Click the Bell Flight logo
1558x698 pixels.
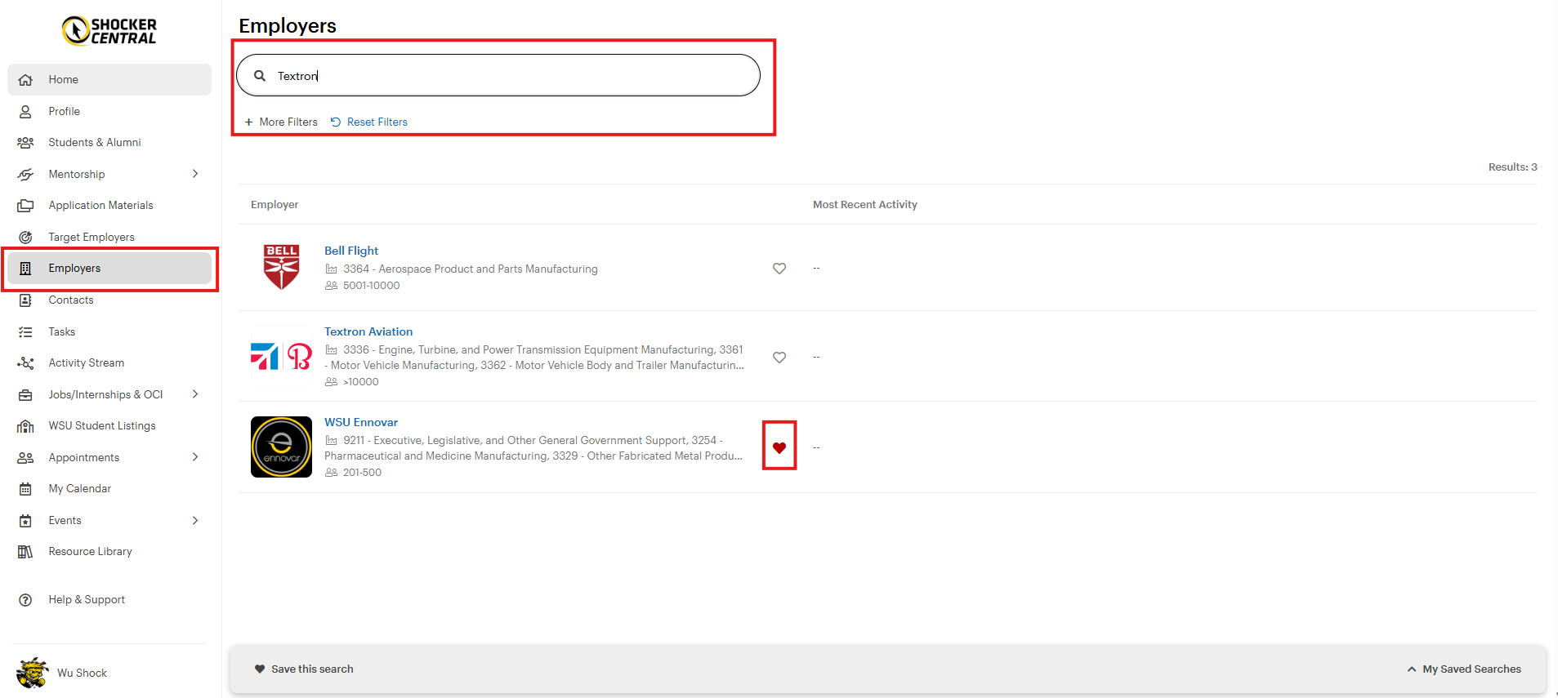click(x=282, y=267)
